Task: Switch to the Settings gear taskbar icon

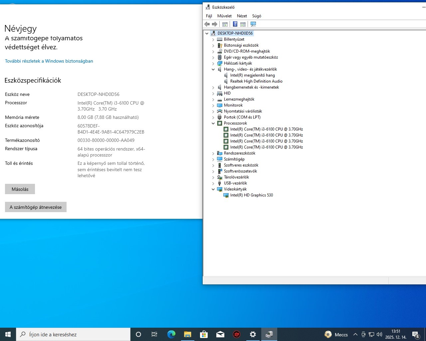Action: pyautogui.click(x=253, y=334)
